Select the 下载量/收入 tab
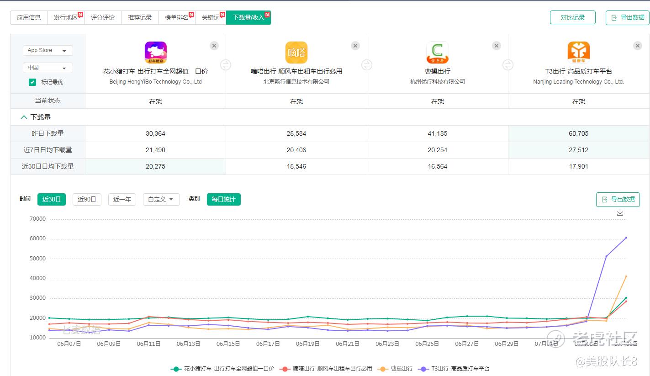650x376 pixels. [248, 18]
